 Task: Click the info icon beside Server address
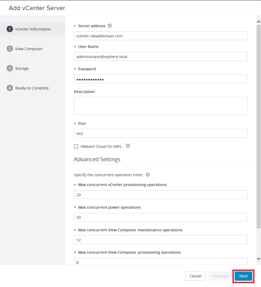pos(110,26)
